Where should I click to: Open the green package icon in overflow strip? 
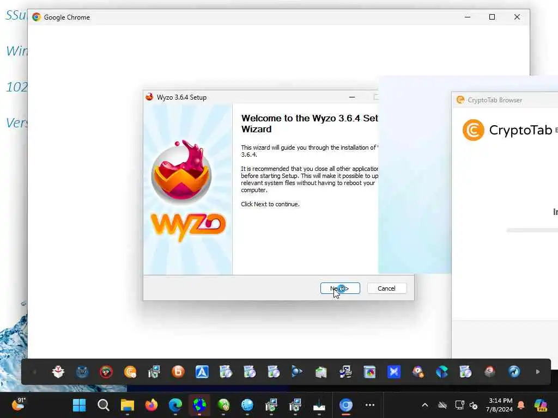321,372
